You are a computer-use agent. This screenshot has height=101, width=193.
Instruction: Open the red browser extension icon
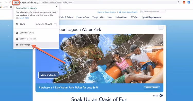coord(184,2)
